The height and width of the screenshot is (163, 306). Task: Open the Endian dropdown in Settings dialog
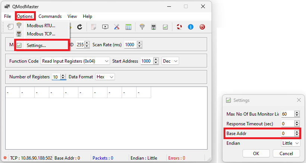tap(291, 143)
